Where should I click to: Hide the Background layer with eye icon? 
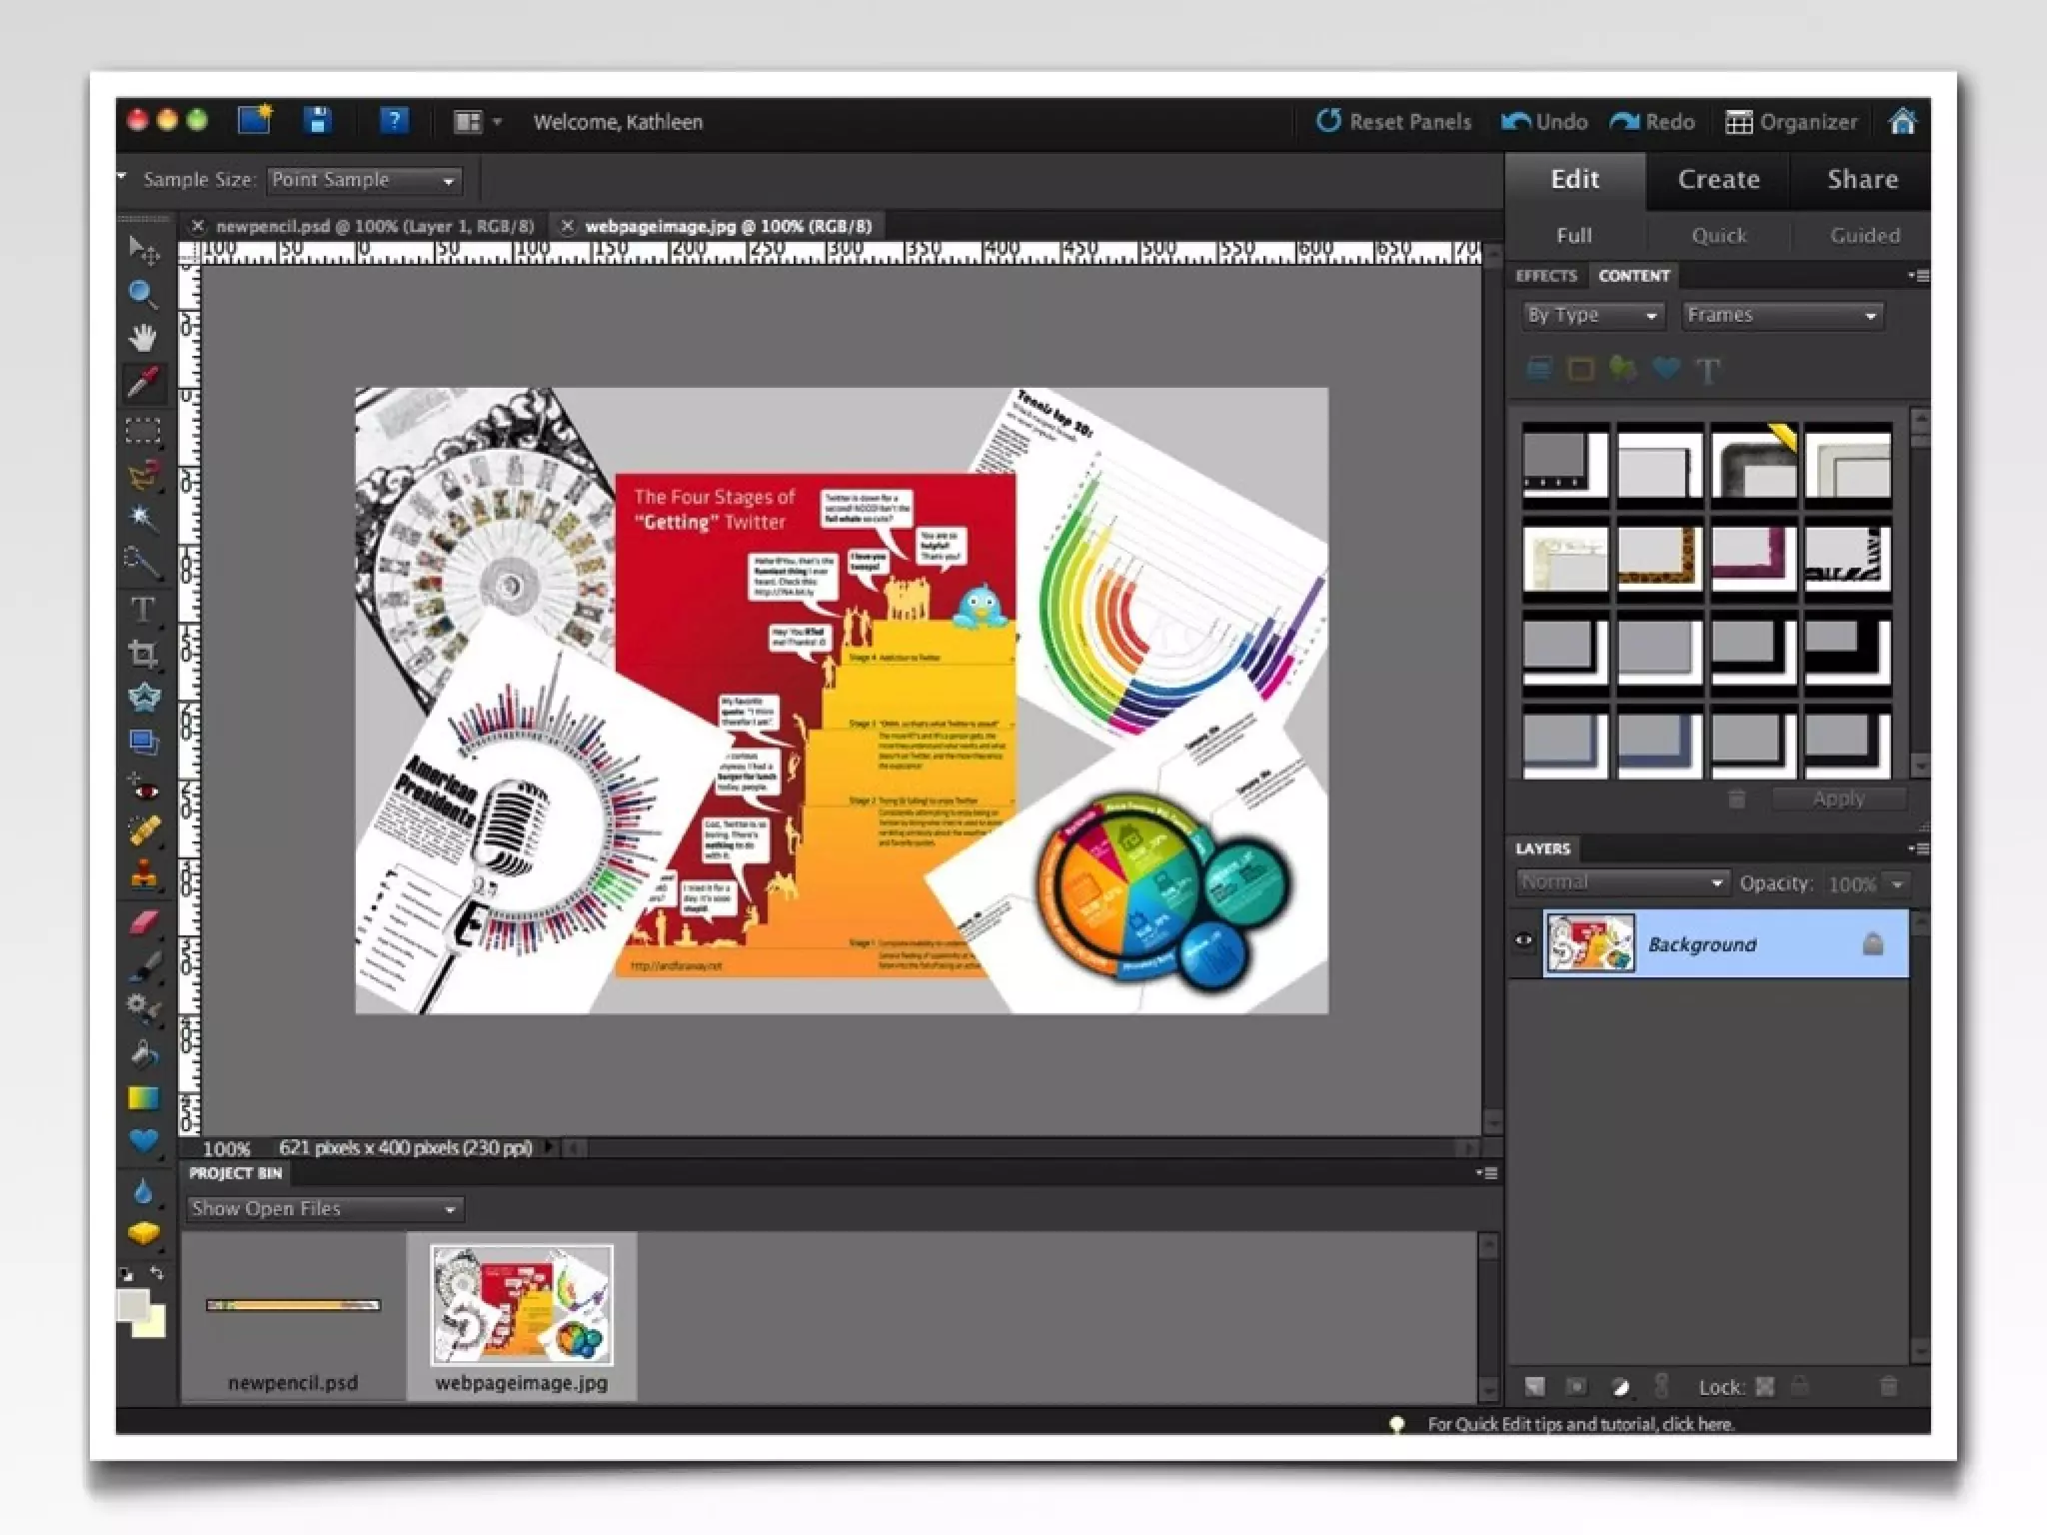(1523, 940)
